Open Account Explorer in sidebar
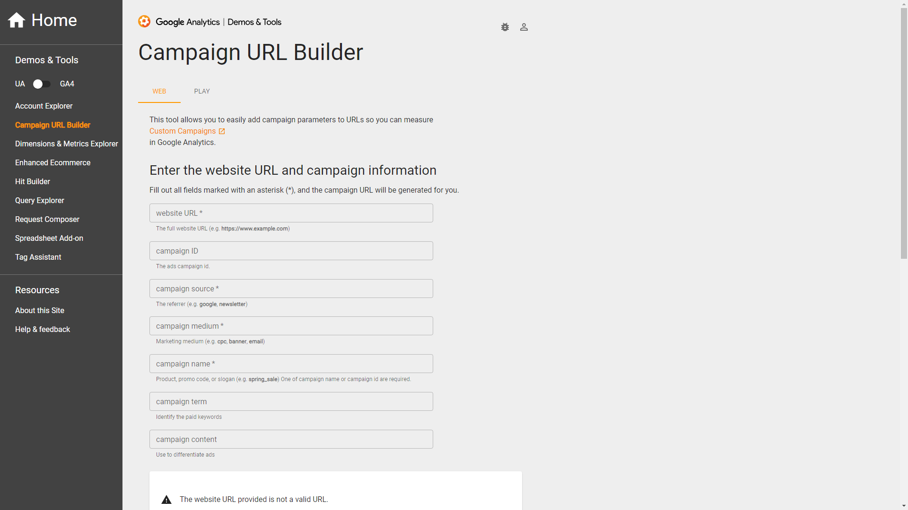 (x=44, y=106)
